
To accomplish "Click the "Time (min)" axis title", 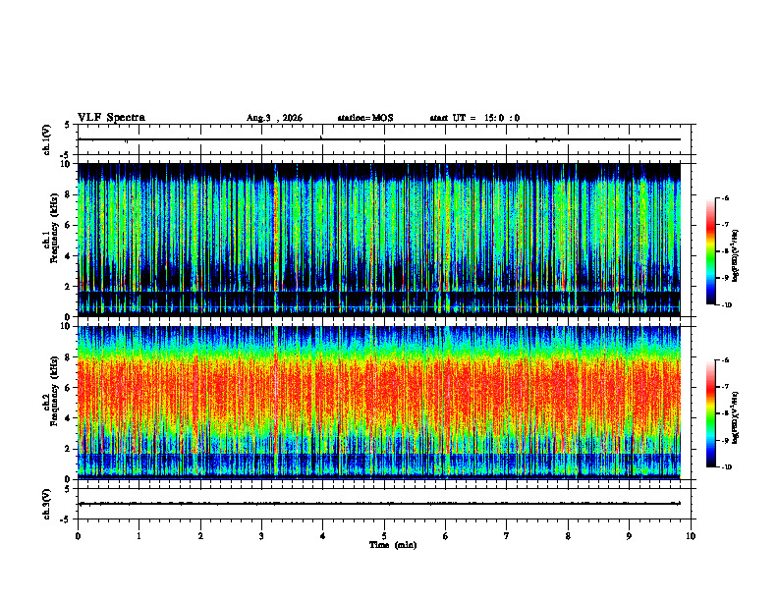I will [393, 545].
